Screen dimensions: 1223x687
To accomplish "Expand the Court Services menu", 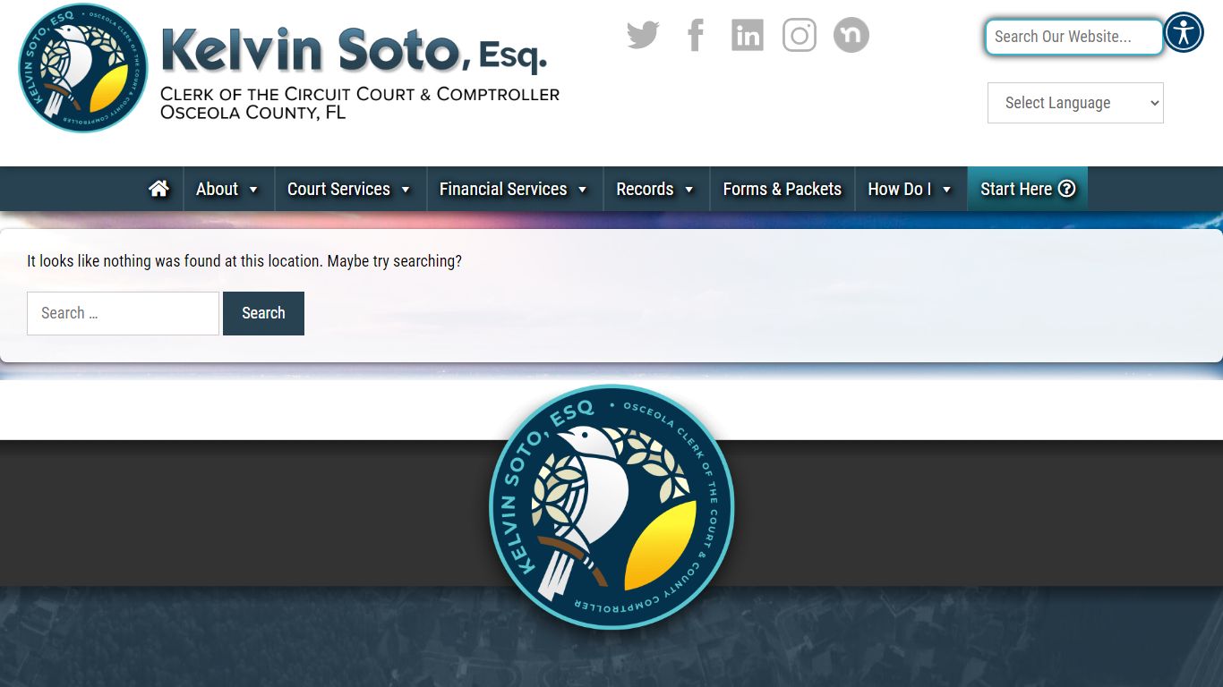I will point(350,189).
